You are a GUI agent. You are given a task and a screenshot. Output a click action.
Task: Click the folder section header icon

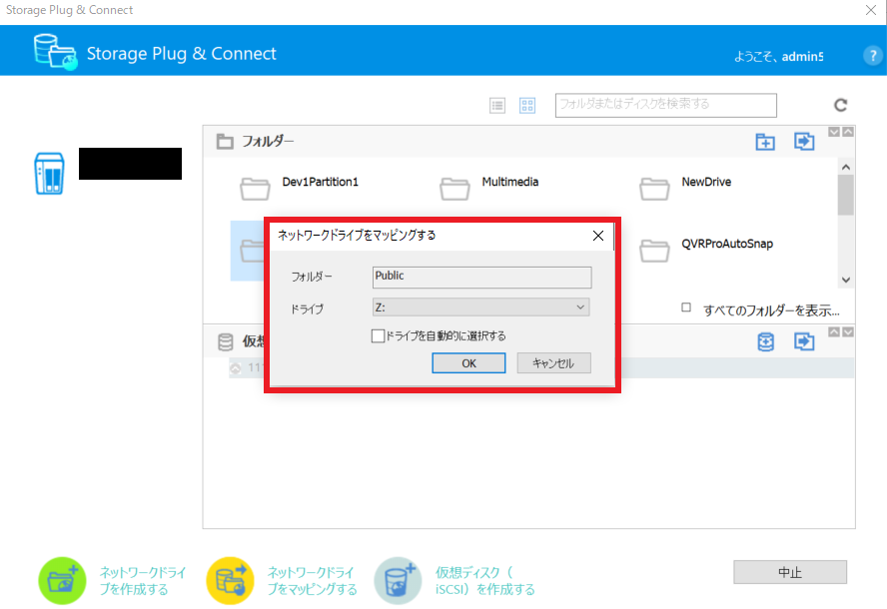coord(225,142)
